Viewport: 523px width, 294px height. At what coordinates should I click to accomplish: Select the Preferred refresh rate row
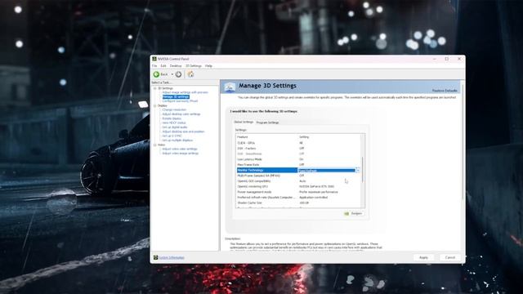pos(298,198)
